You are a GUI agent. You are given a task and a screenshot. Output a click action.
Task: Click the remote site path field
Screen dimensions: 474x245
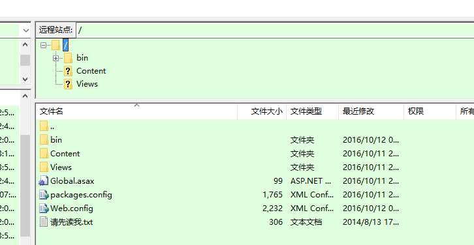[x=275, y=30]
